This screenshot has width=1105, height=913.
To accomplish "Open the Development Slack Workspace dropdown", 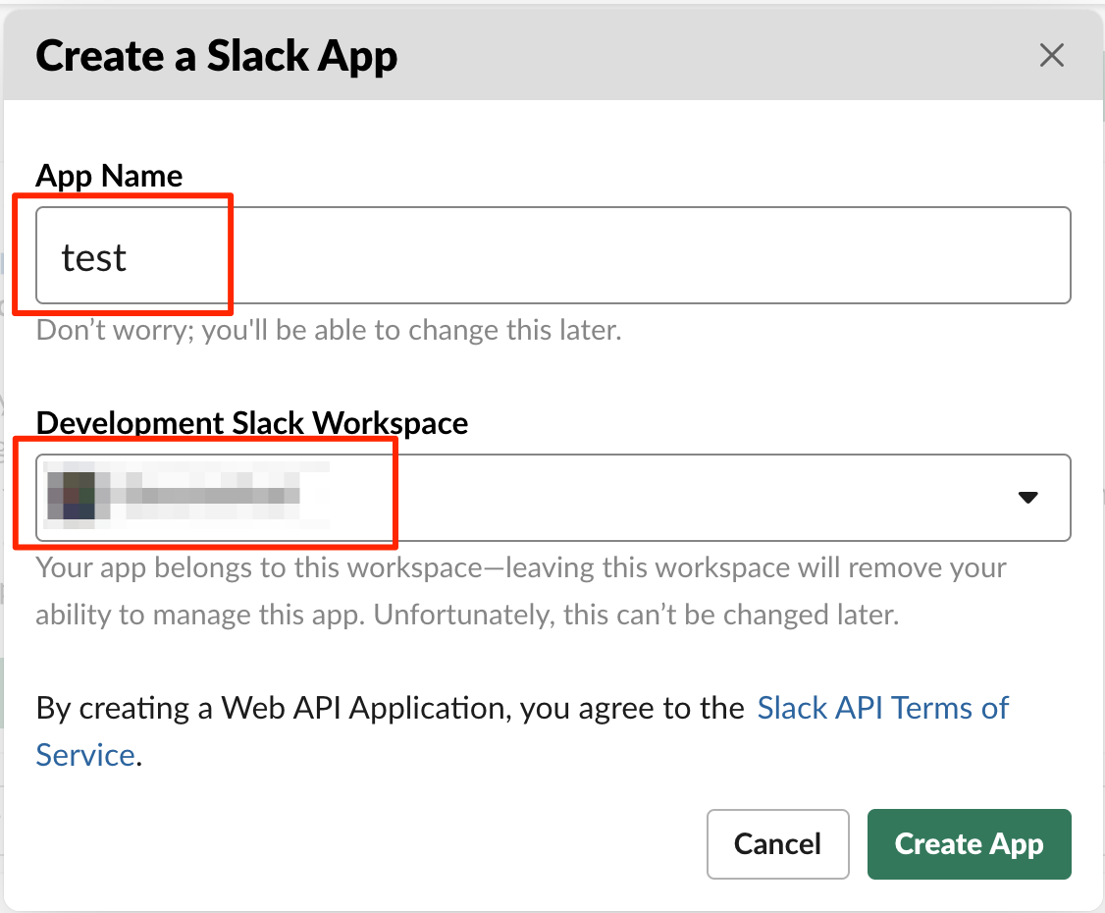I will tap(553, 498).
